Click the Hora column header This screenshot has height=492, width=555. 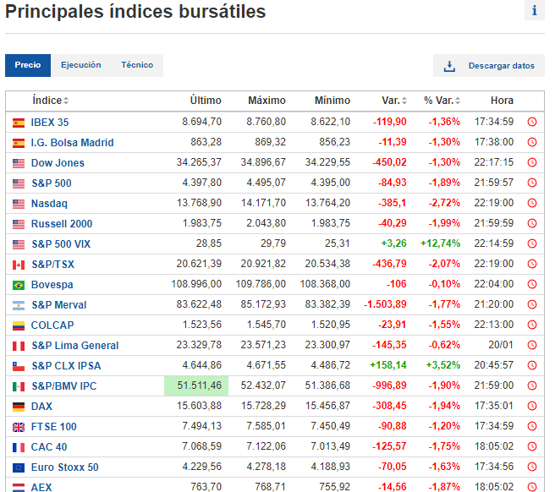[502, 101]
